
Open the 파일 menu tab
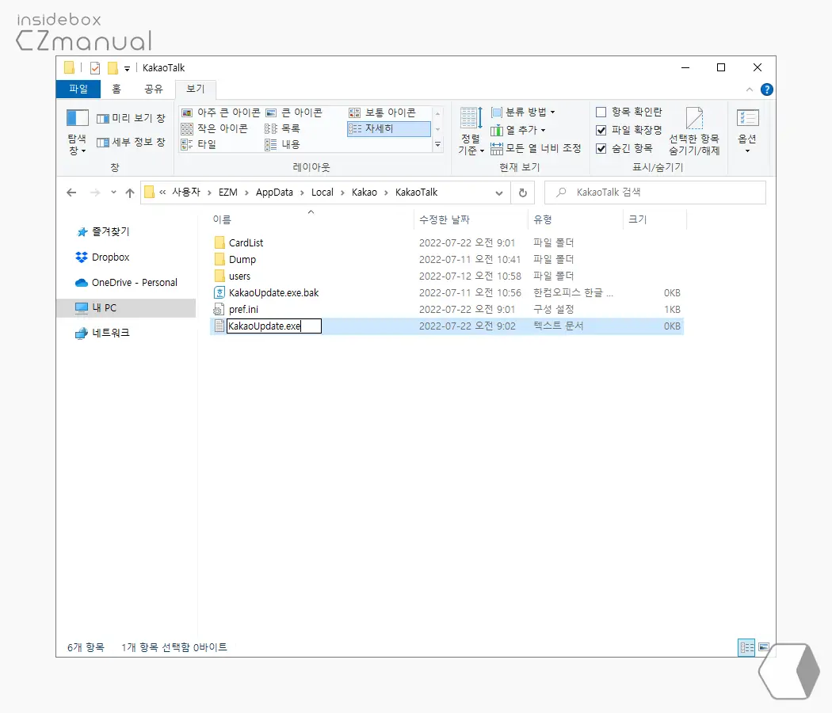[x=78, y=89]
